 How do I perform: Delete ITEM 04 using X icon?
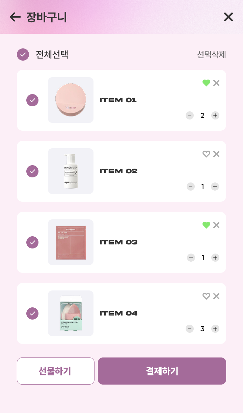(x=216, y=296)
